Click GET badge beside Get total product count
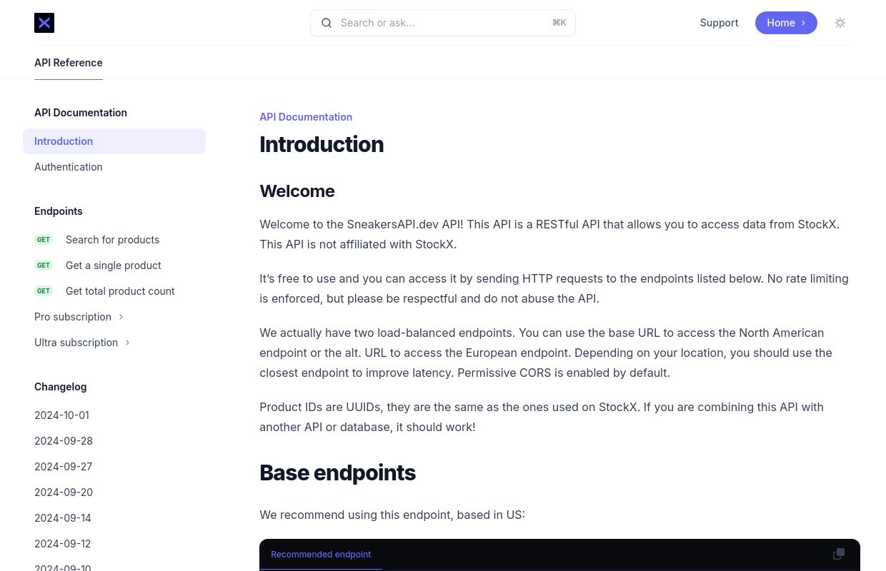The image size is (886, 571). coord(44,291)
